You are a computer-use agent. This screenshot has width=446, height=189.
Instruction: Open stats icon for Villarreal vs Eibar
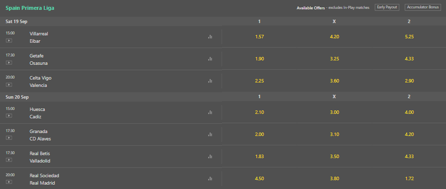click(x=210, y=37)
